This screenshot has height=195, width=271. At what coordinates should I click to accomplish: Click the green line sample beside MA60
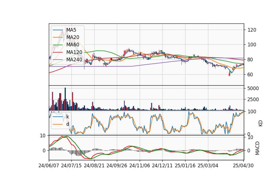click(x=58, y=45)
